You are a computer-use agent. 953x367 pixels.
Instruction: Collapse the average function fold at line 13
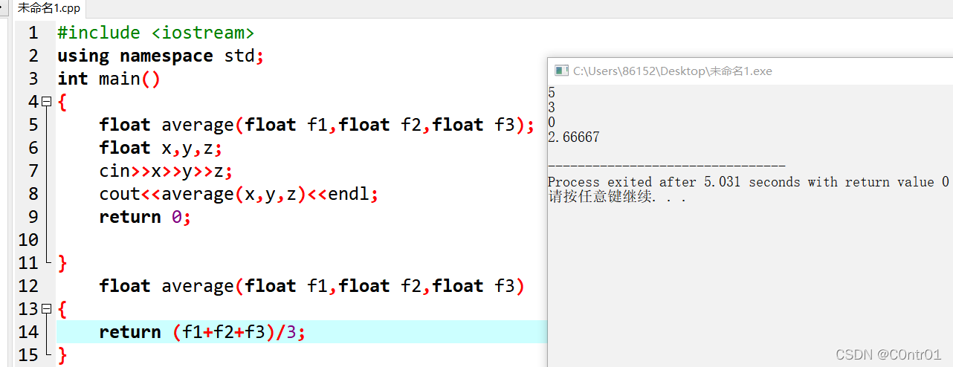(x=46, y=309)
